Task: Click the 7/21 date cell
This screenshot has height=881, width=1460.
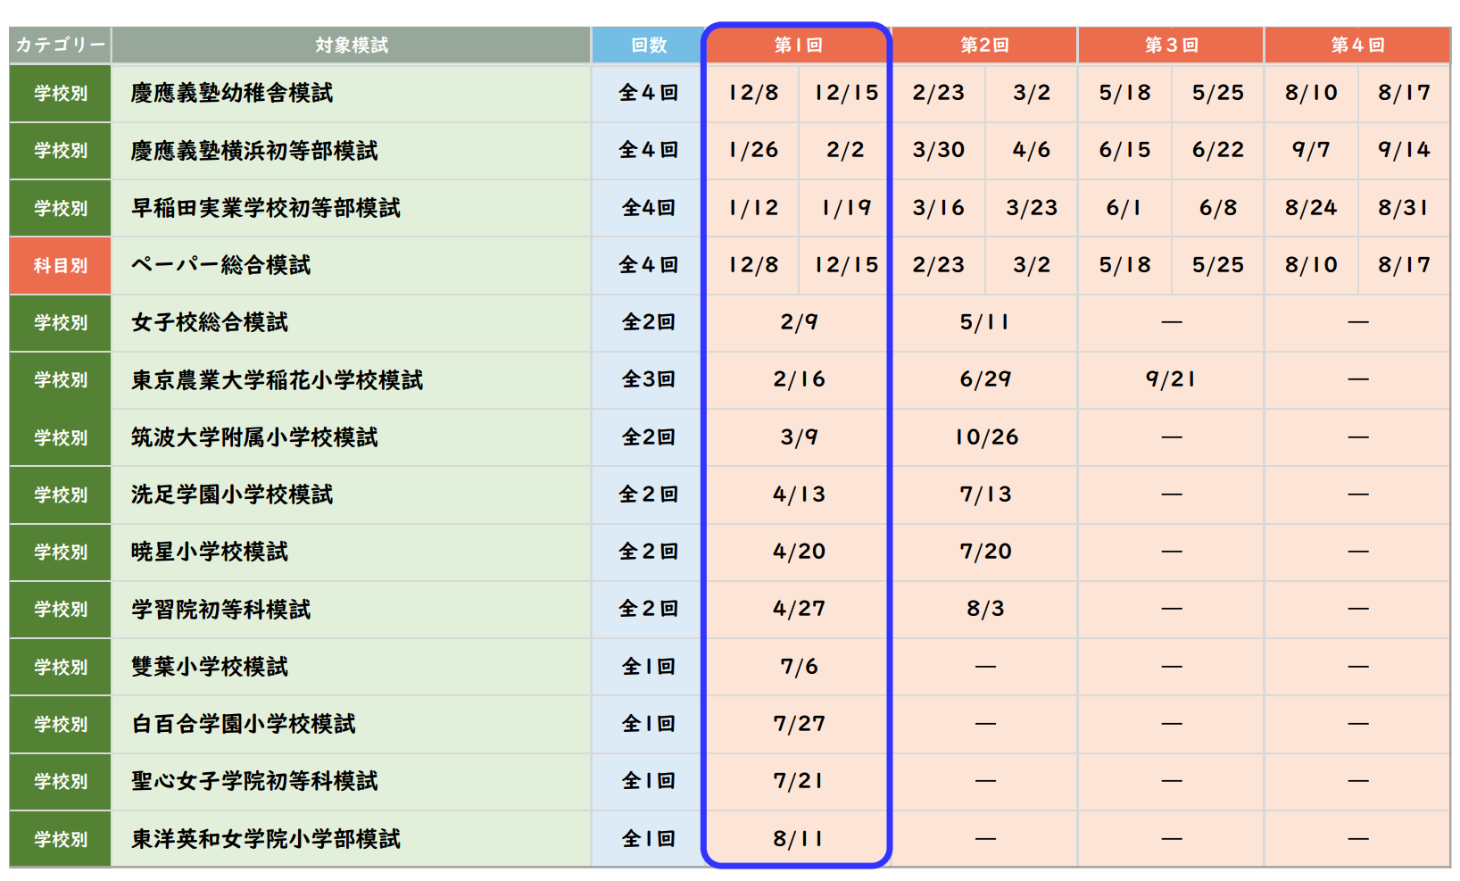Action: [799, 781]
